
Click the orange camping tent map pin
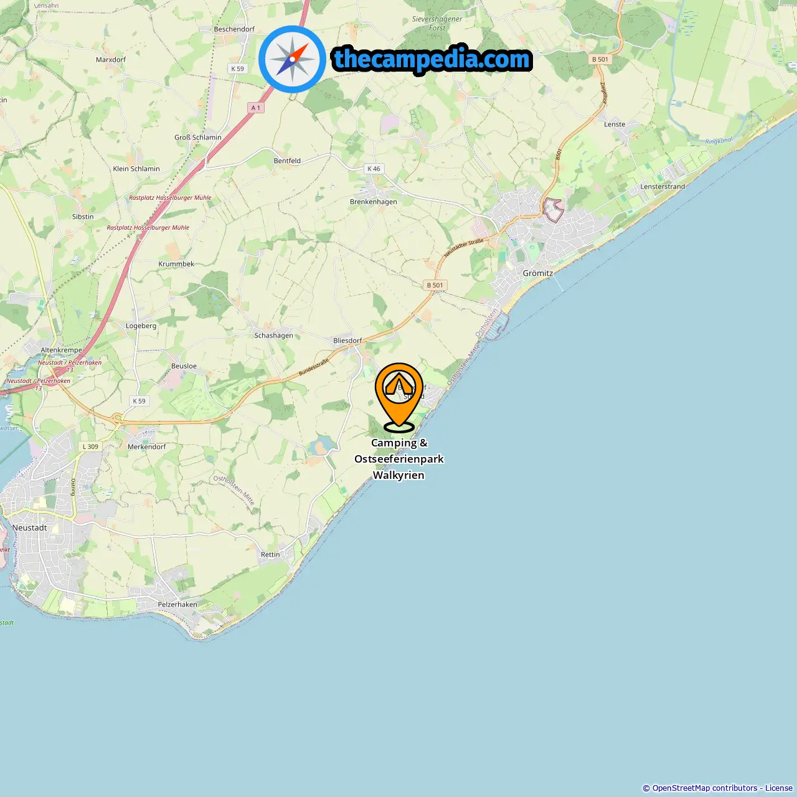(x=399, y=397)
